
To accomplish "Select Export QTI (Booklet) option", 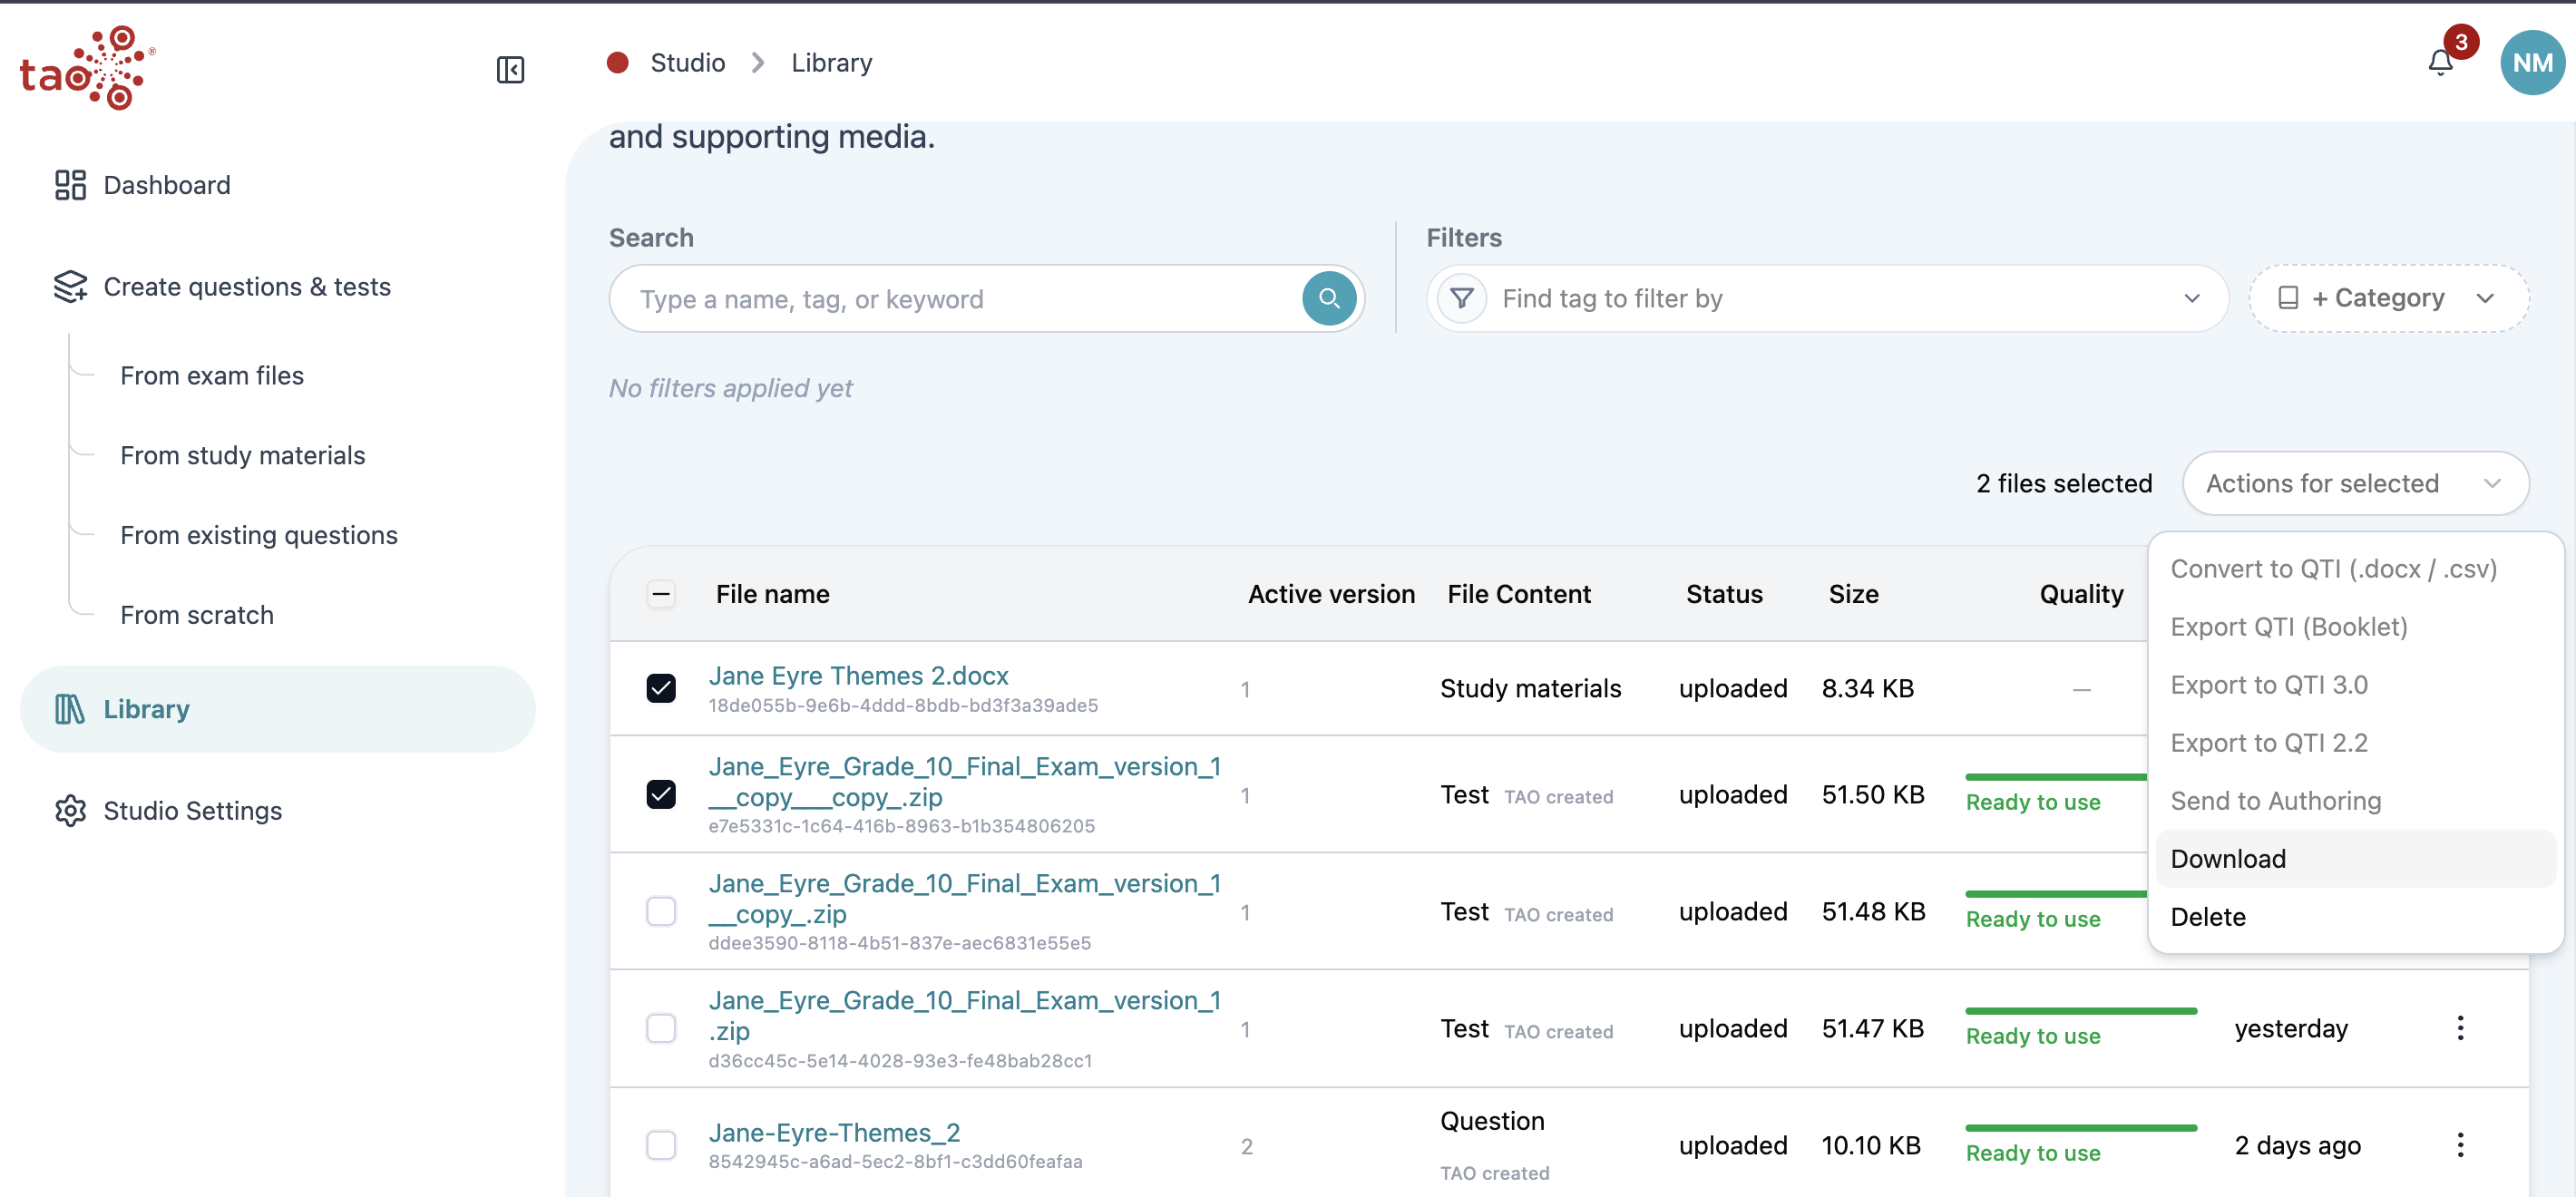I will [2355, 627].
